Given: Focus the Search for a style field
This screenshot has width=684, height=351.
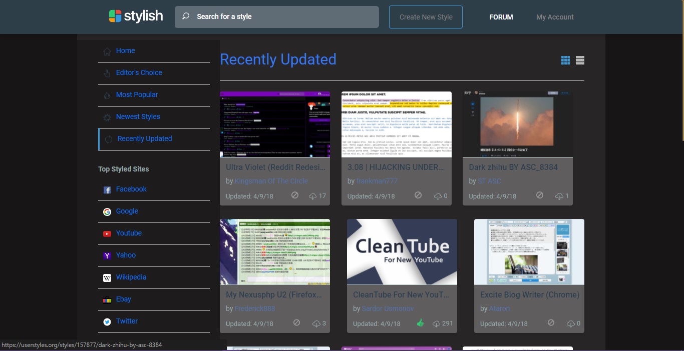Looking at the screenshot, I should coord(277,17).
